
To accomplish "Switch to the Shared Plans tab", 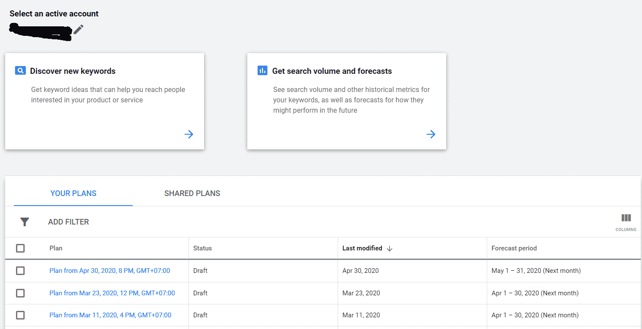I will coord(192,193).
